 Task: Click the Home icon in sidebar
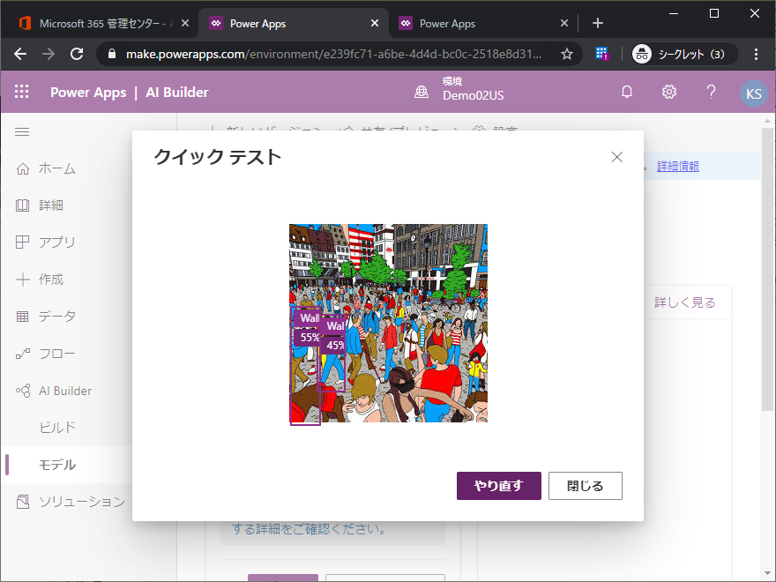(23, 168)
